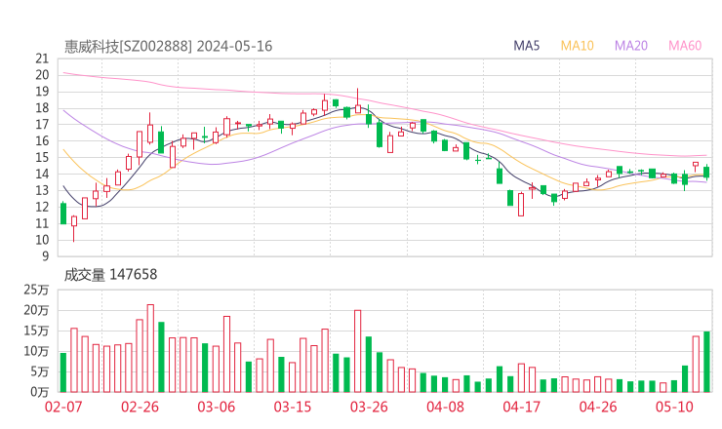Click the MA20 legend label

click(631, 46)
